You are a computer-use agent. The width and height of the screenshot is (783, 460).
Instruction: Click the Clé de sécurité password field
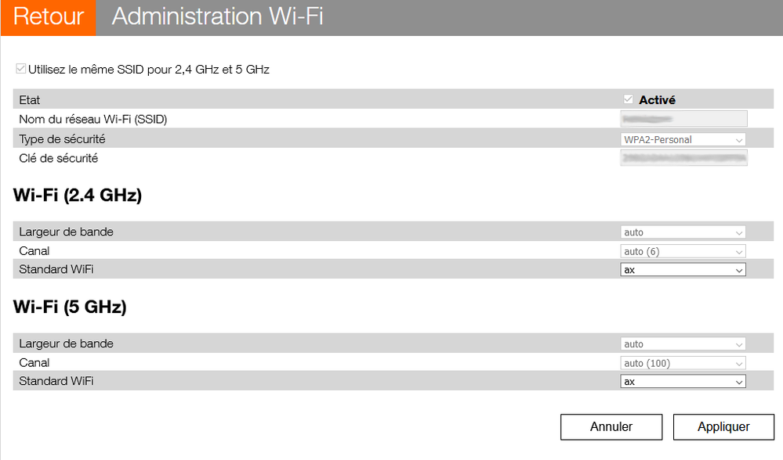682,157
